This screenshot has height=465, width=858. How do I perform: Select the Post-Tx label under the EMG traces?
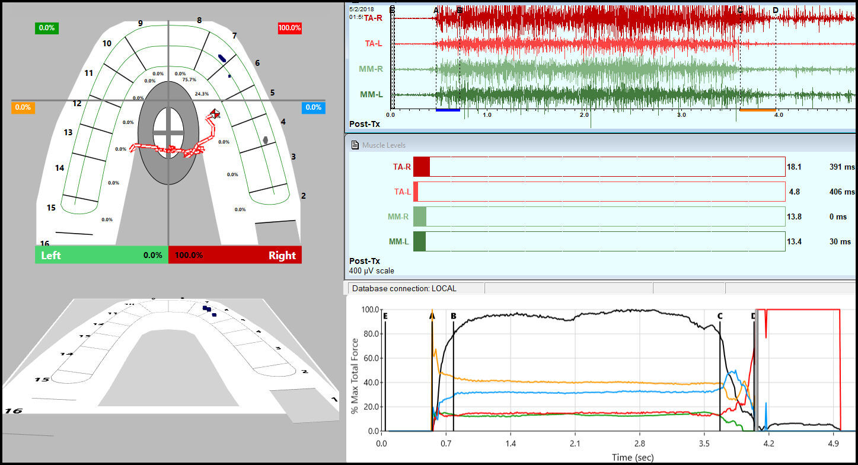pos(363,124)
